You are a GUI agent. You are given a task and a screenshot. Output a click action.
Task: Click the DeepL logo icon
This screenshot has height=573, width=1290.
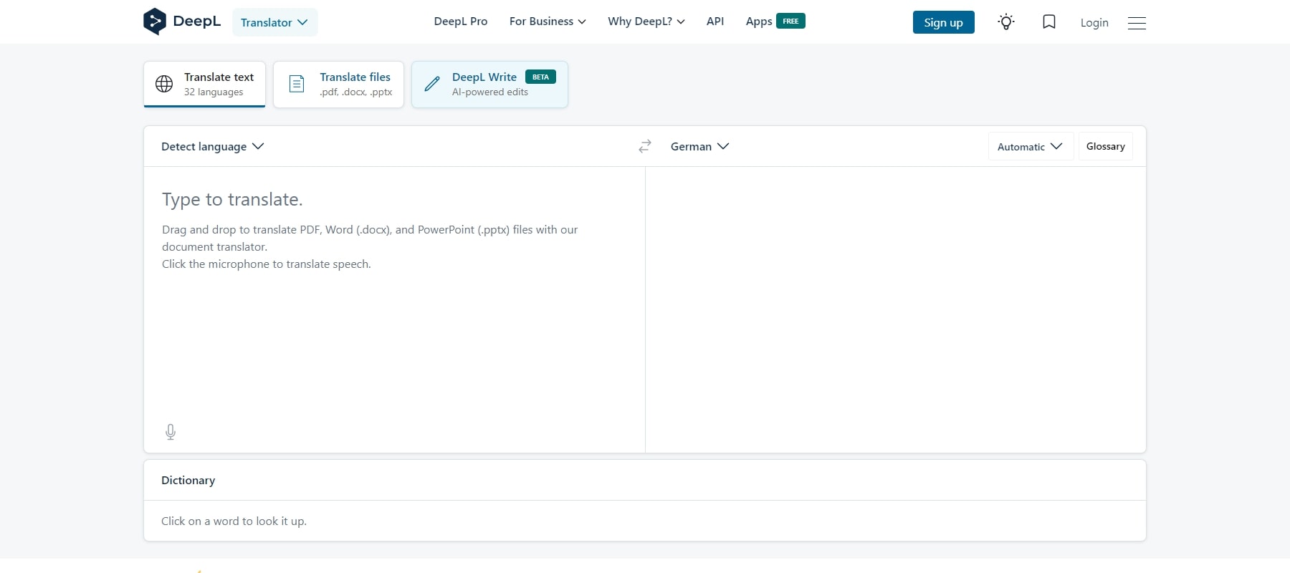pos(154,21)
